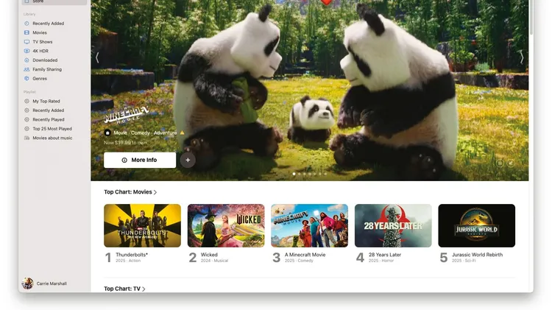
Task: Click the round badge icon before Movie label
Action: (107, 133)
